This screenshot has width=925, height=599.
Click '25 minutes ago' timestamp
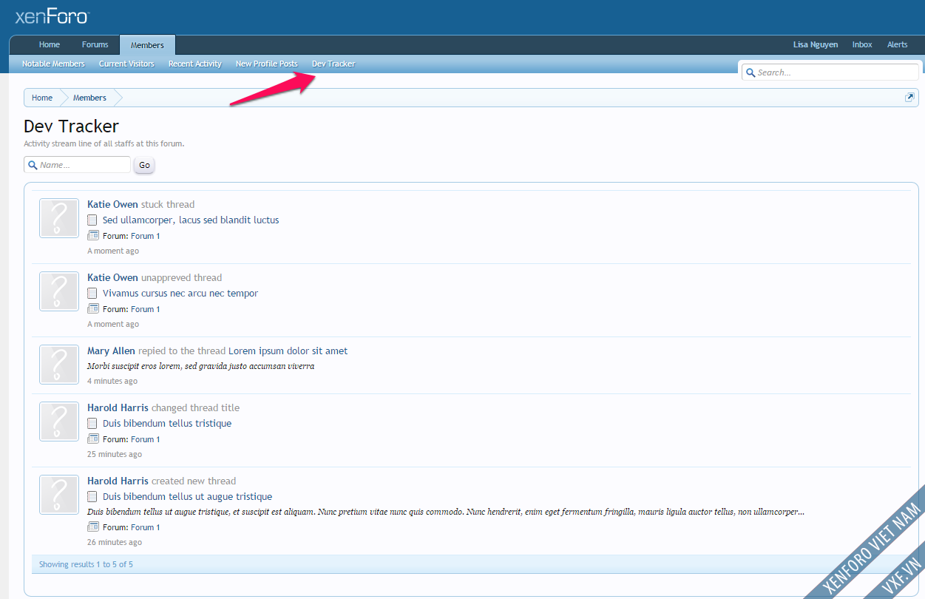click(115, 454)
